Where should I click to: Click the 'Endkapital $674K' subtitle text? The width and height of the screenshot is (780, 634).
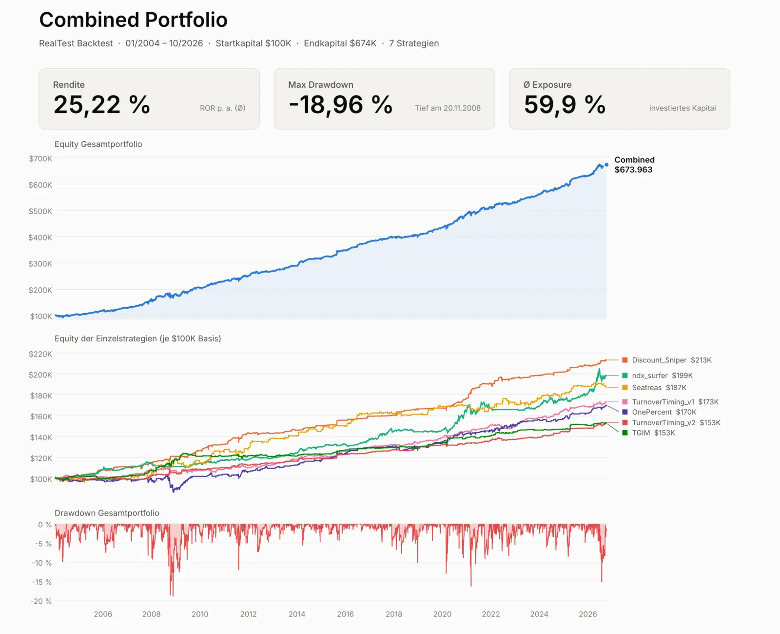click(x=340, y=43)
